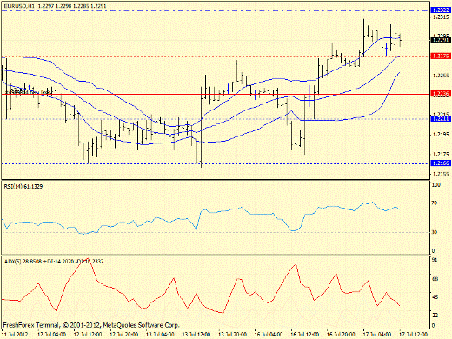Select the blue 1.2322 price label

tap(441, 10)
